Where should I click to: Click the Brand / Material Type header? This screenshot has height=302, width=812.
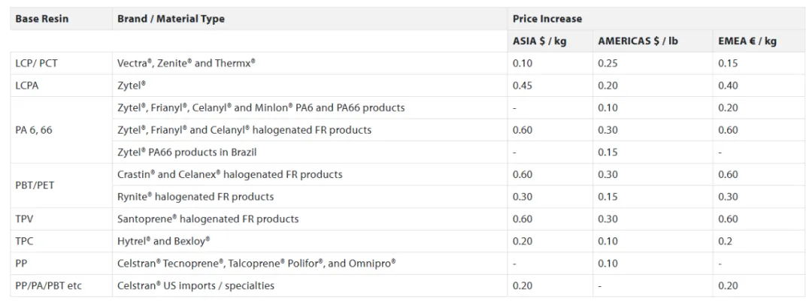[x=171, y=19]
